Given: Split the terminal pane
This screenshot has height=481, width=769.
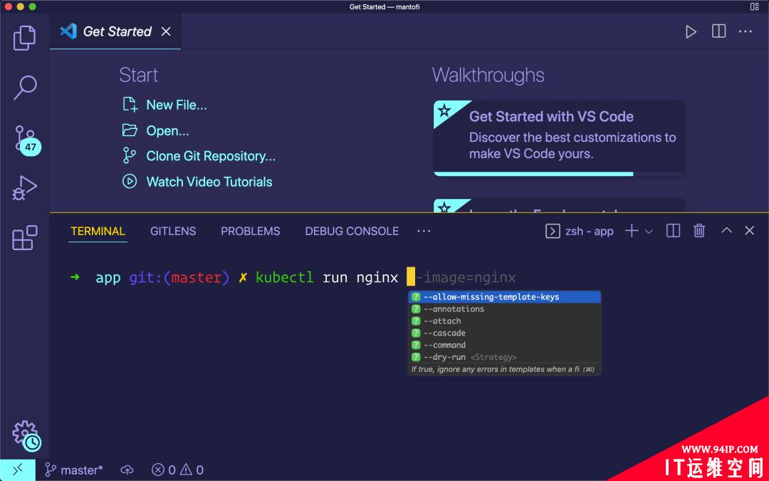Looking at the screenshot, I should (x=673, y=231).
